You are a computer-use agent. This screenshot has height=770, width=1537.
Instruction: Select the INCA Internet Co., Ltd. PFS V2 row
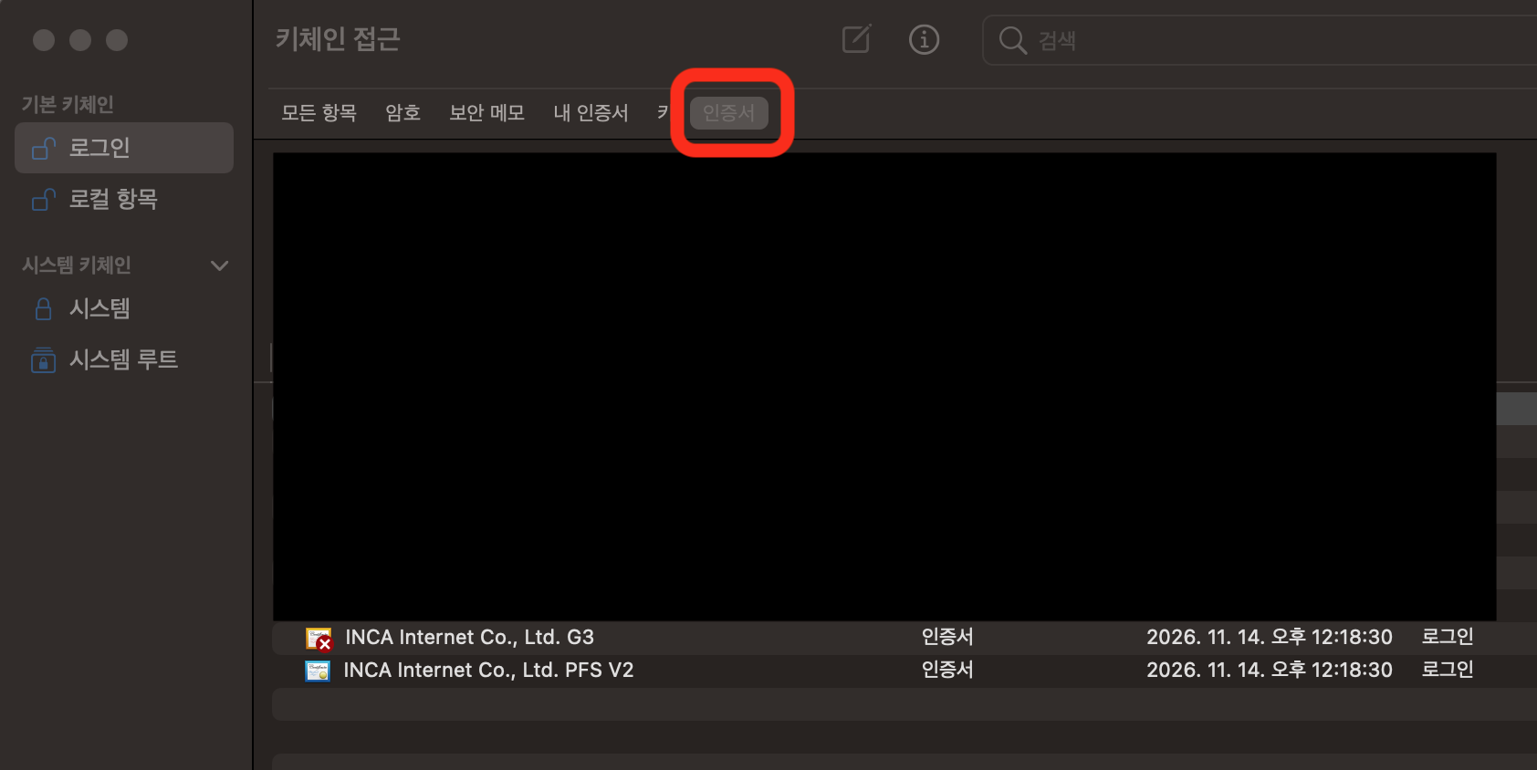(x=904, y=671)
